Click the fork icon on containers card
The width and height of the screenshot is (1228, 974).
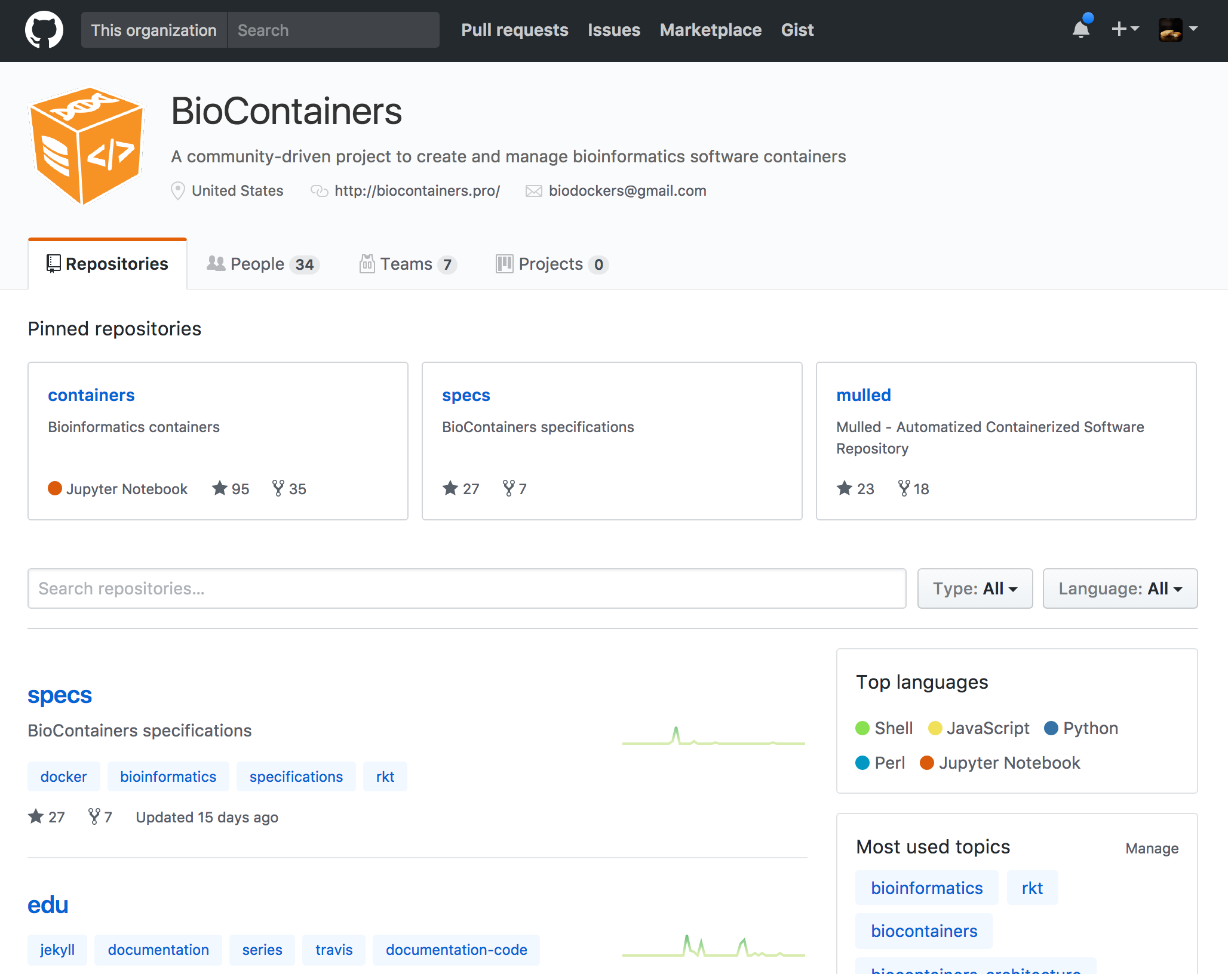[278, 488]
